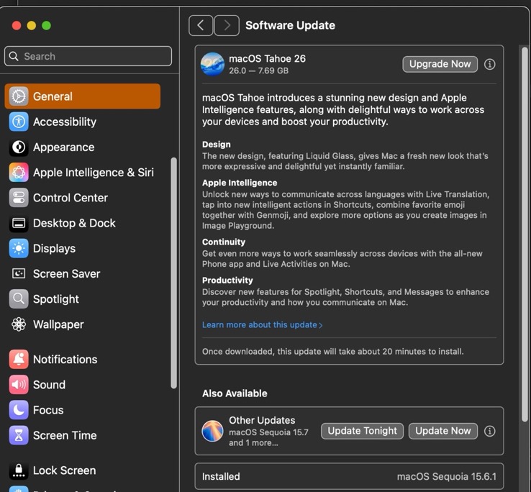Click the yellow minimize window button
Image resolution: width=531 pixels, height=492 pixels.
[x=32, y=25]
